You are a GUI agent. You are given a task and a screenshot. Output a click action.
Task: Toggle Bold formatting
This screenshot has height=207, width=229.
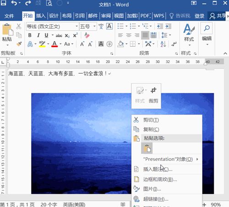(30, 35)
